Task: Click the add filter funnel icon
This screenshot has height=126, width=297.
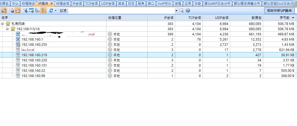Action: pyautogui.click(x=25, y=11)
